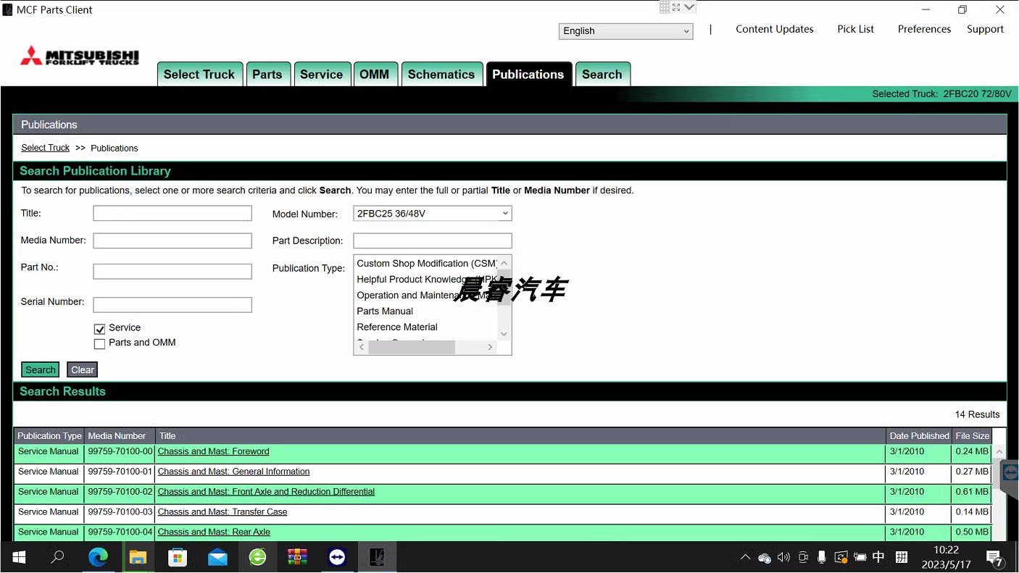Viewport: 1019px width, 573px height.
Task: Uncheck the Service checkbox
Action: pos(100,329)
